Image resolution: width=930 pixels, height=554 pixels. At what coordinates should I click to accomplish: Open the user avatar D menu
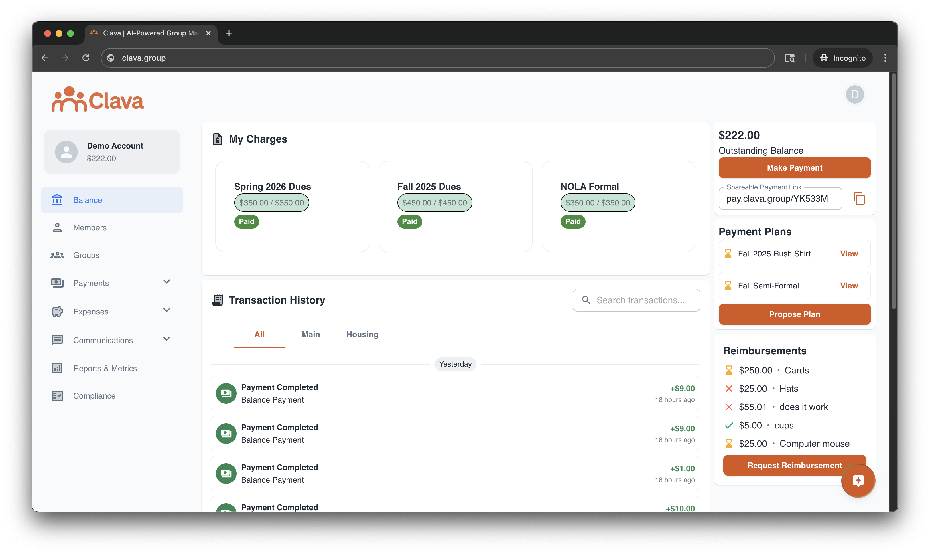(x=855, y=94)
